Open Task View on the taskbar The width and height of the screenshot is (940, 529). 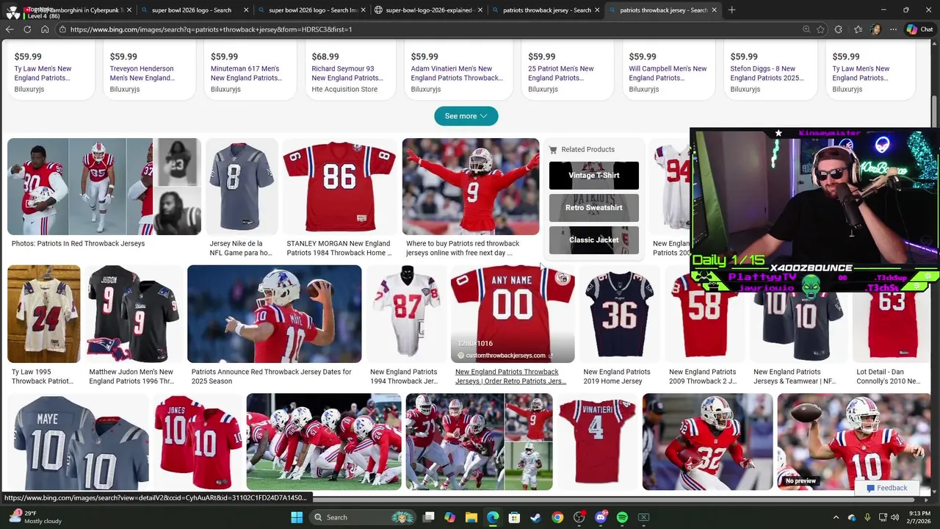pyautogui.click(x=429, y=517)
